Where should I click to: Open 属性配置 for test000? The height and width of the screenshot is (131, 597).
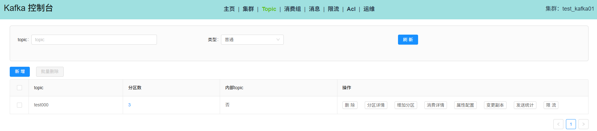click(465, 105)
